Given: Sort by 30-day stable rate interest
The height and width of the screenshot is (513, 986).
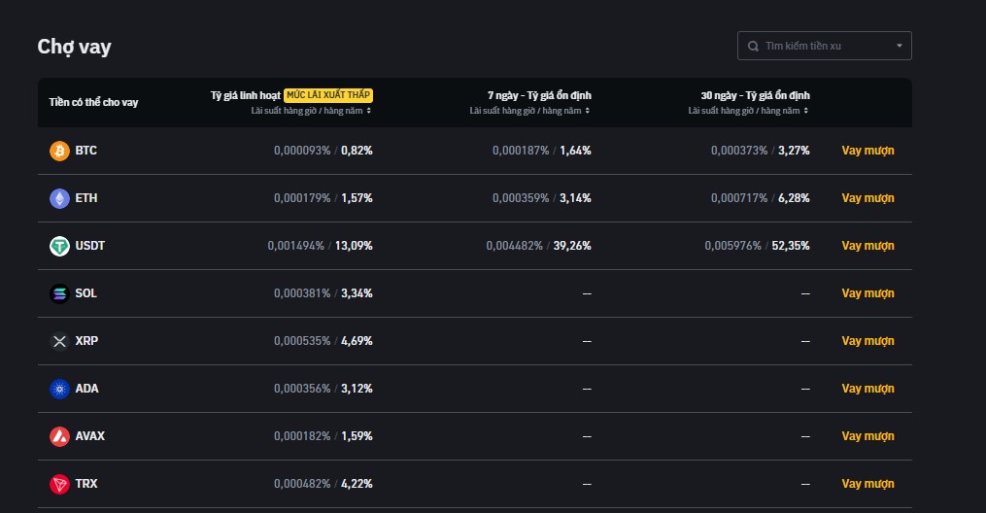Looking at the screenshot, I should click(806, 111).
